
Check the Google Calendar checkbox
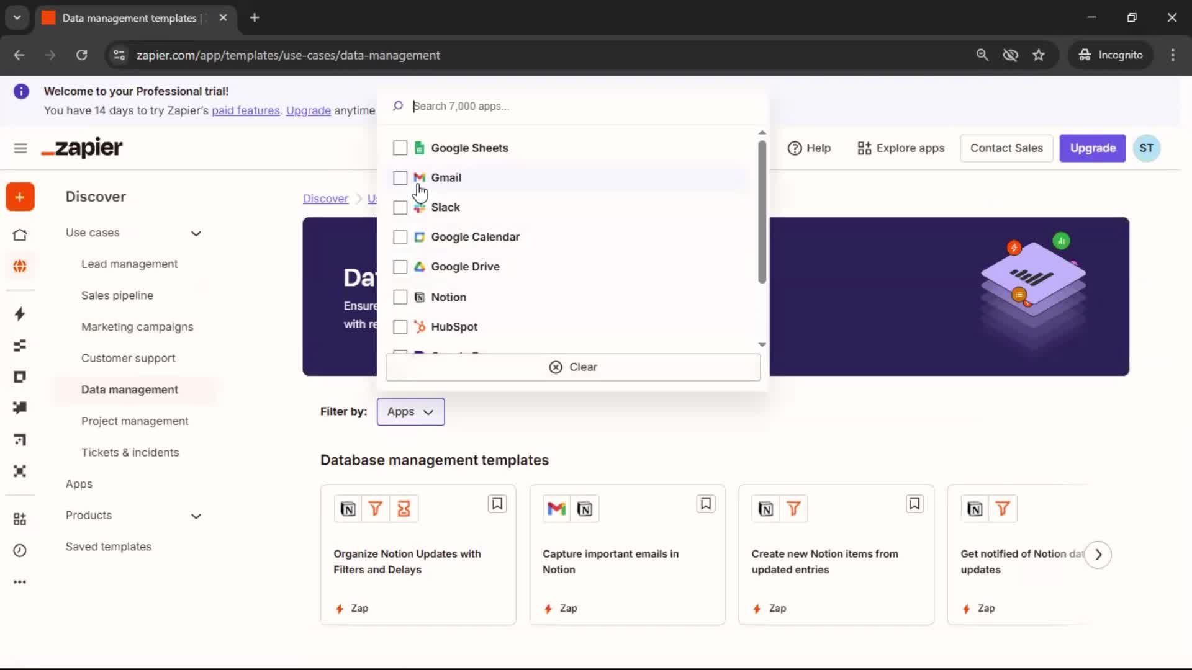(x=400, y=238)
